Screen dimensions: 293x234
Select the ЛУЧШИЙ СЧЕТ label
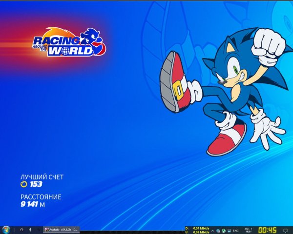[42, 177]
